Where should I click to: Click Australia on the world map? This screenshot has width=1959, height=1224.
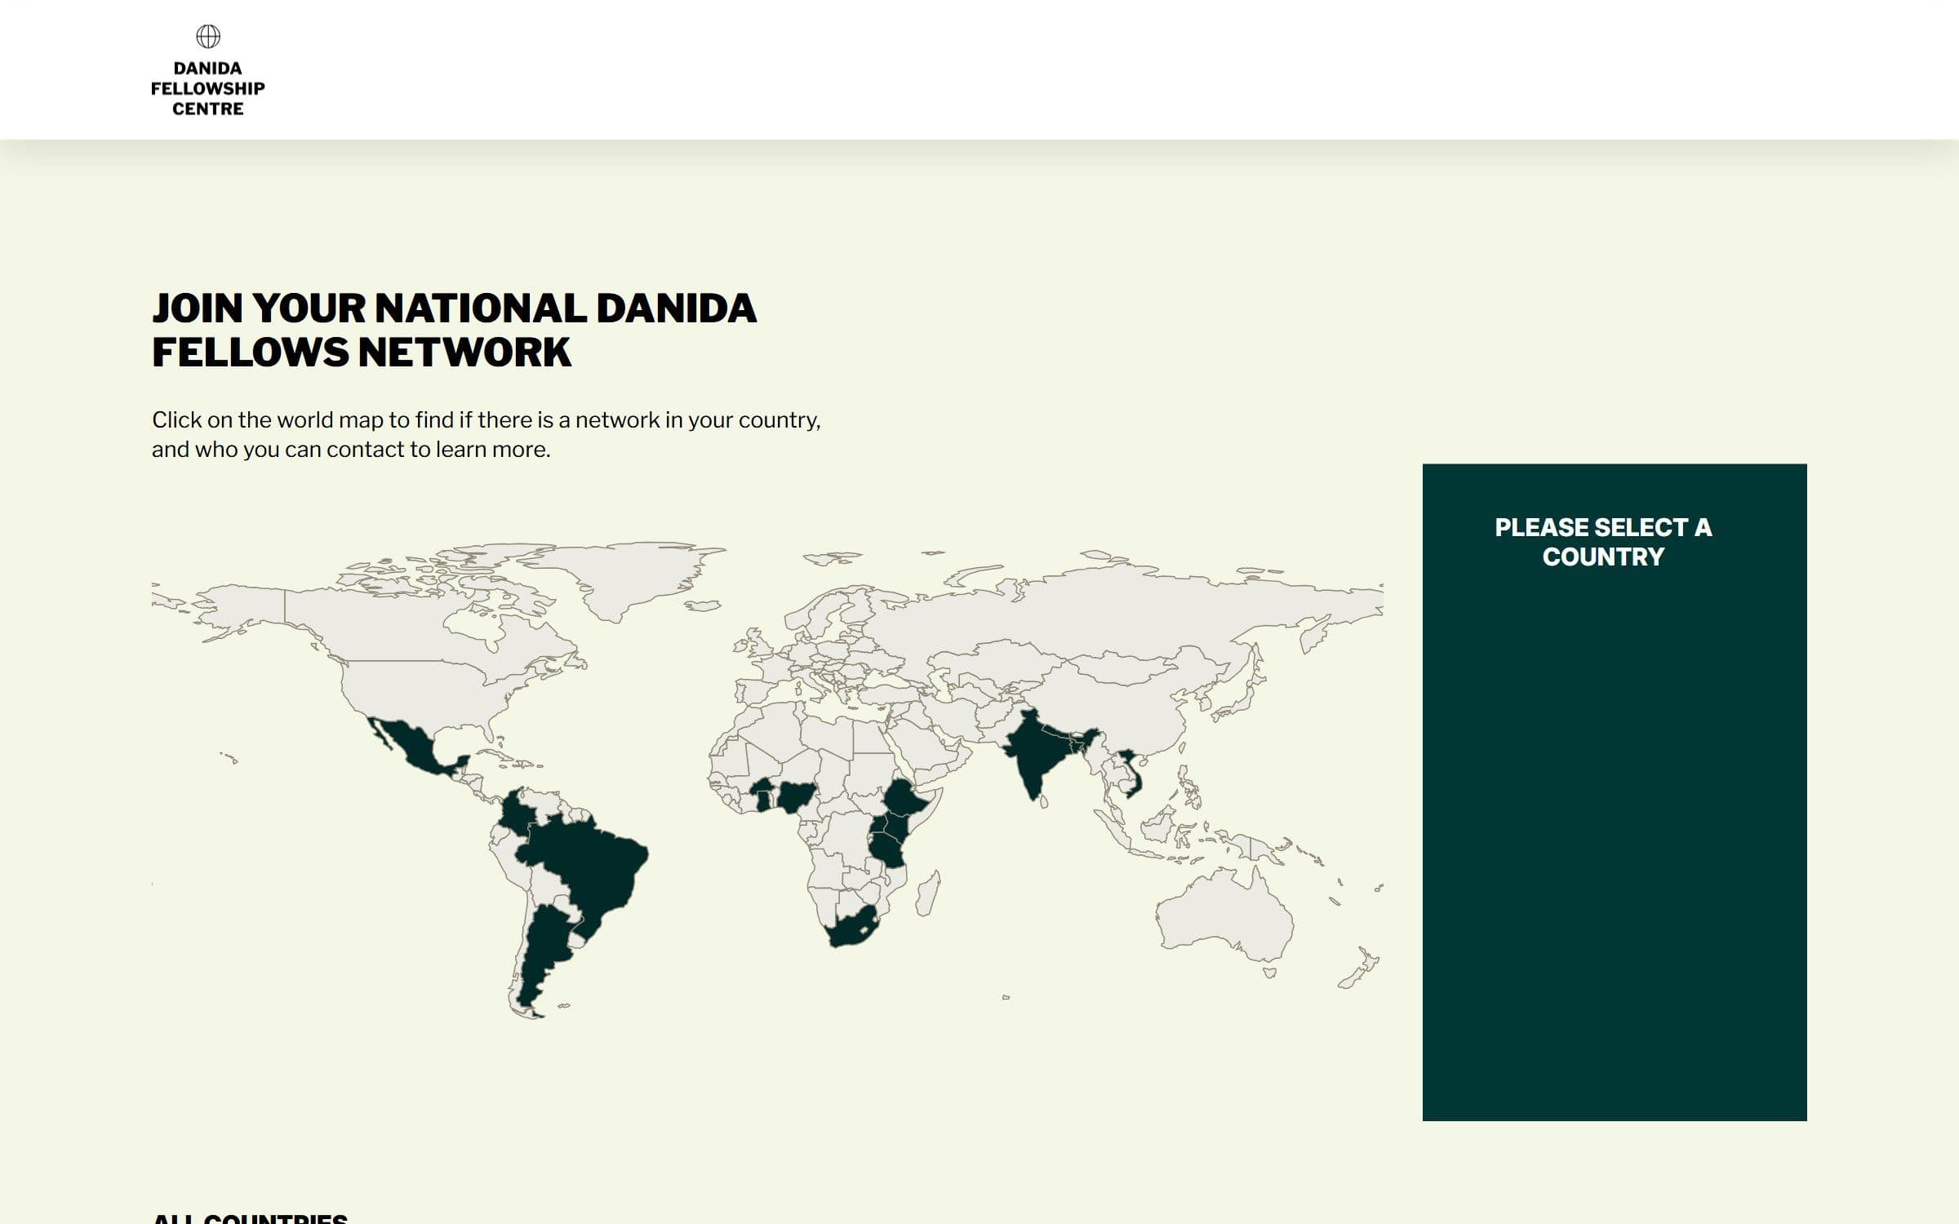coord(1224,914)
